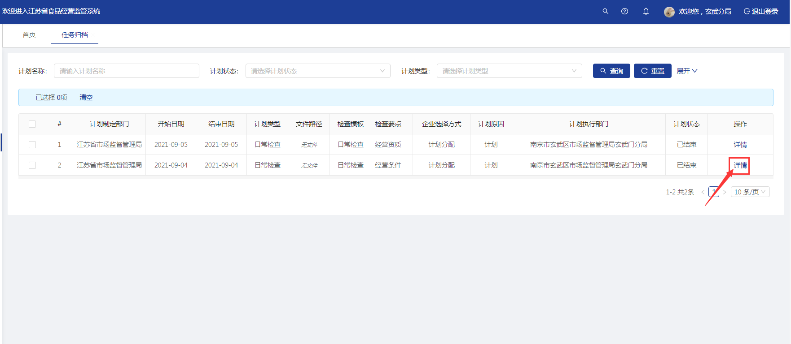Toggle the select-all checkbox in table header
791x344 pixels.
(x=32, y=124)
